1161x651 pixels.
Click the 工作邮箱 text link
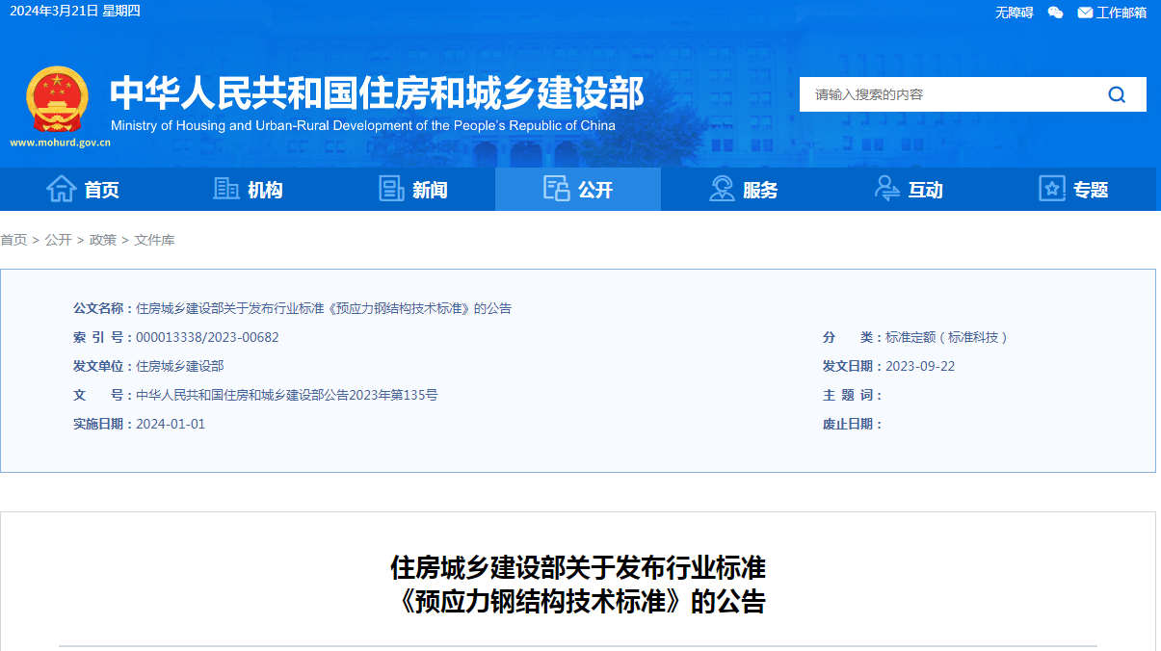1121,13
